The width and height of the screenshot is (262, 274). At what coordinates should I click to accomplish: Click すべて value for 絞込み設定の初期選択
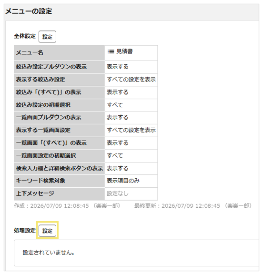pos(115,105)
